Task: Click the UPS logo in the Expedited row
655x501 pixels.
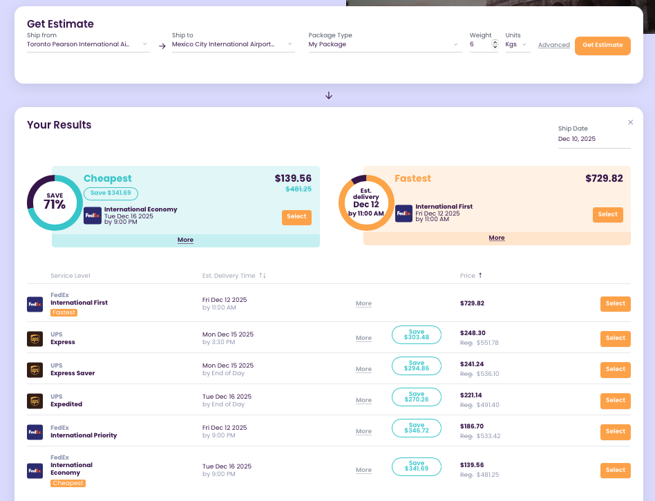Action: pyautogui.click(x=35, y=400)
